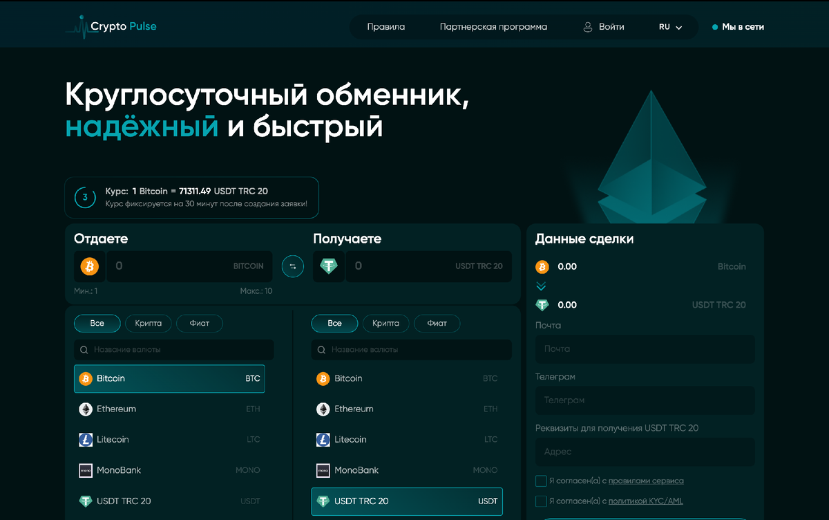Select Крипта filter under Получаете
The height and width of the screenshot is (520, 829).
[x=385, y=323]
